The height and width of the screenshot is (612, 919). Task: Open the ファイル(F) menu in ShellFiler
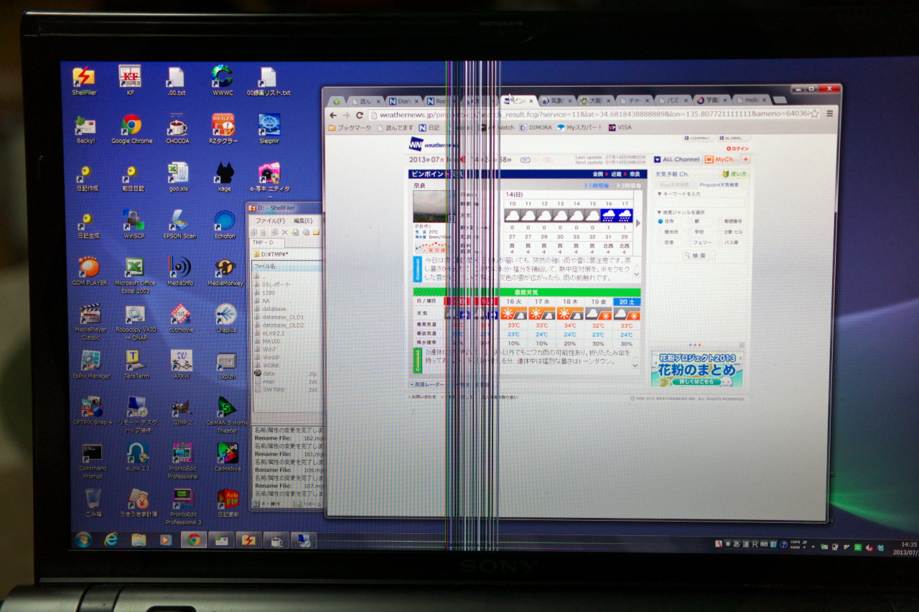click(270, 221)
